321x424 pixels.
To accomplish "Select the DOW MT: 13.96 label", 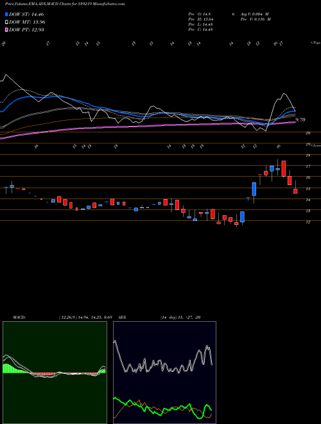I will point(27,22).
